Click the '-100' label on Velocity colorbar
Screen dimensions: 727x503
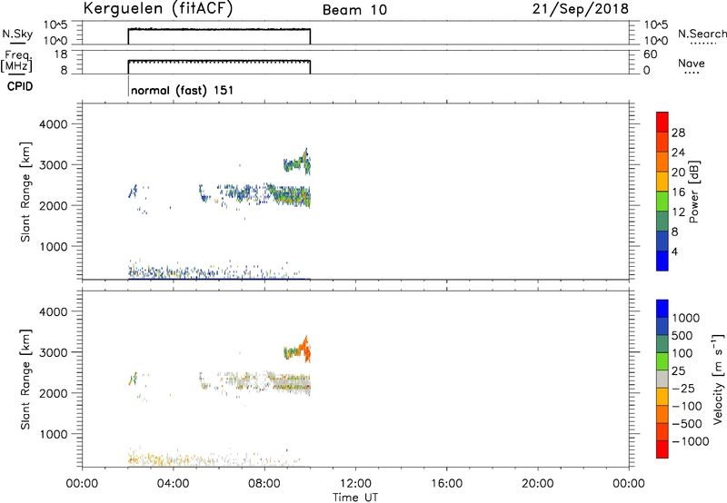(687, 406)
